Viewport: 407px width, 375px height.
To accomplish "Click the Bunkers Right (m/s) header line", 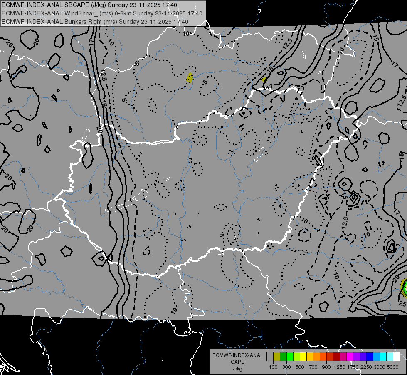I will [95, 22].
